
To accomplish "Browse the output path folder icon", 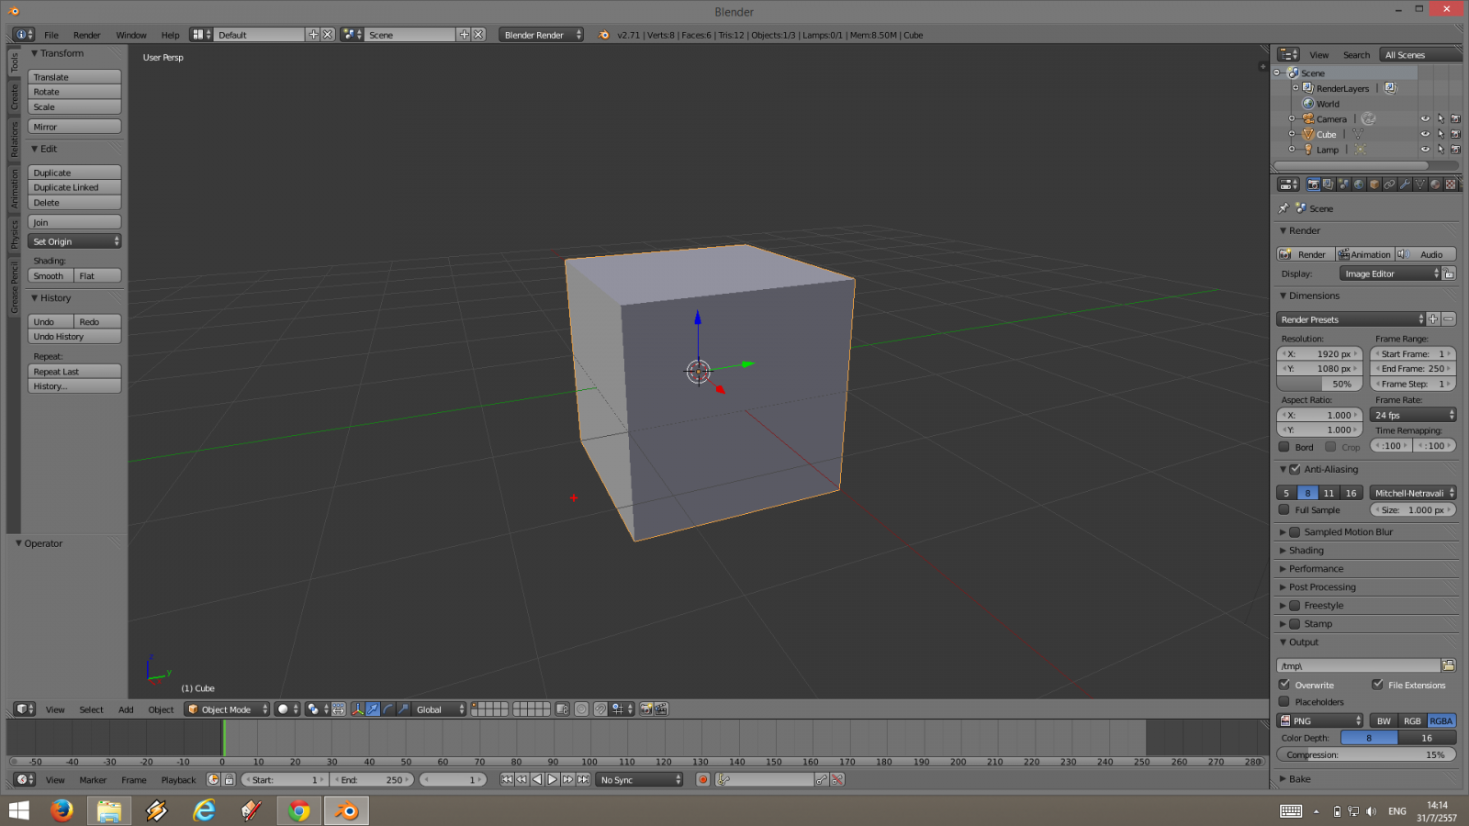I will coord(1449,665).
